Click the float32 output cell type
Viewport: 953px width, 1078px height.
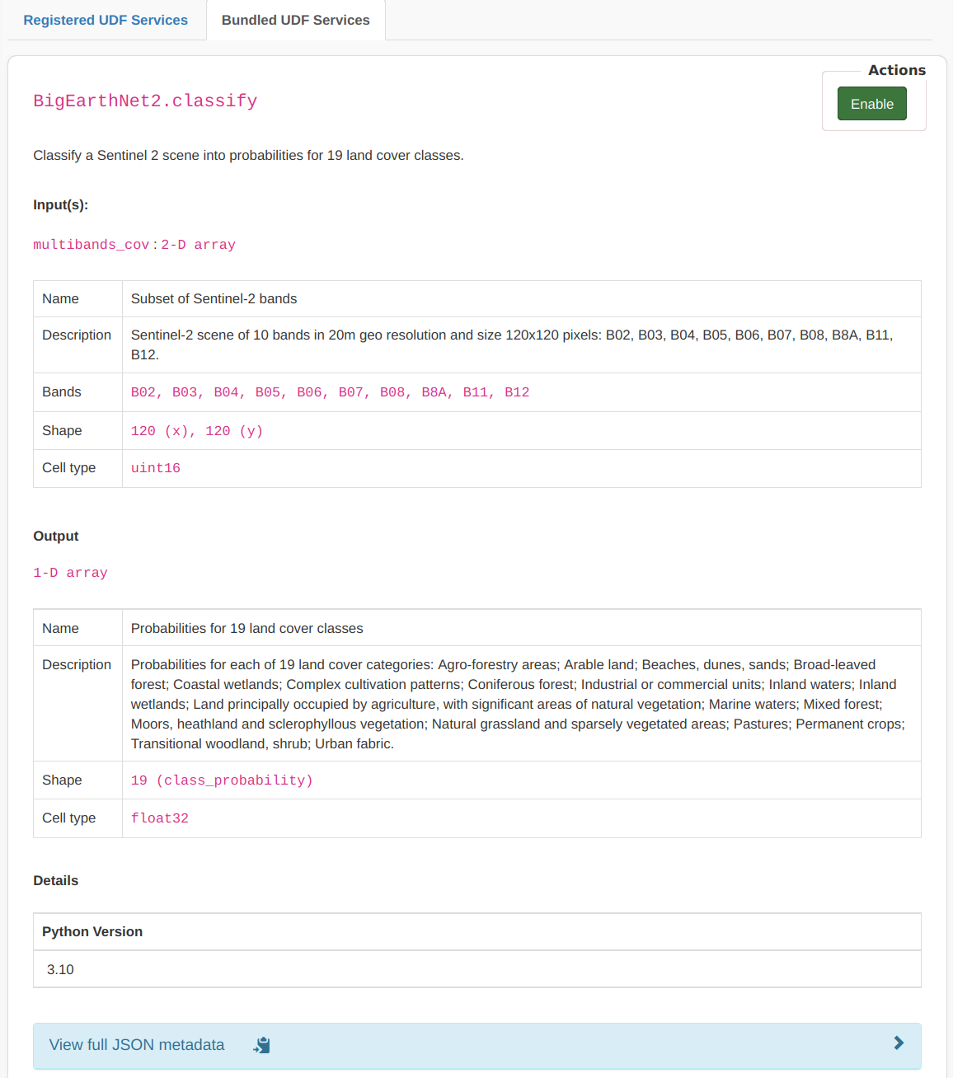point(160,818)
